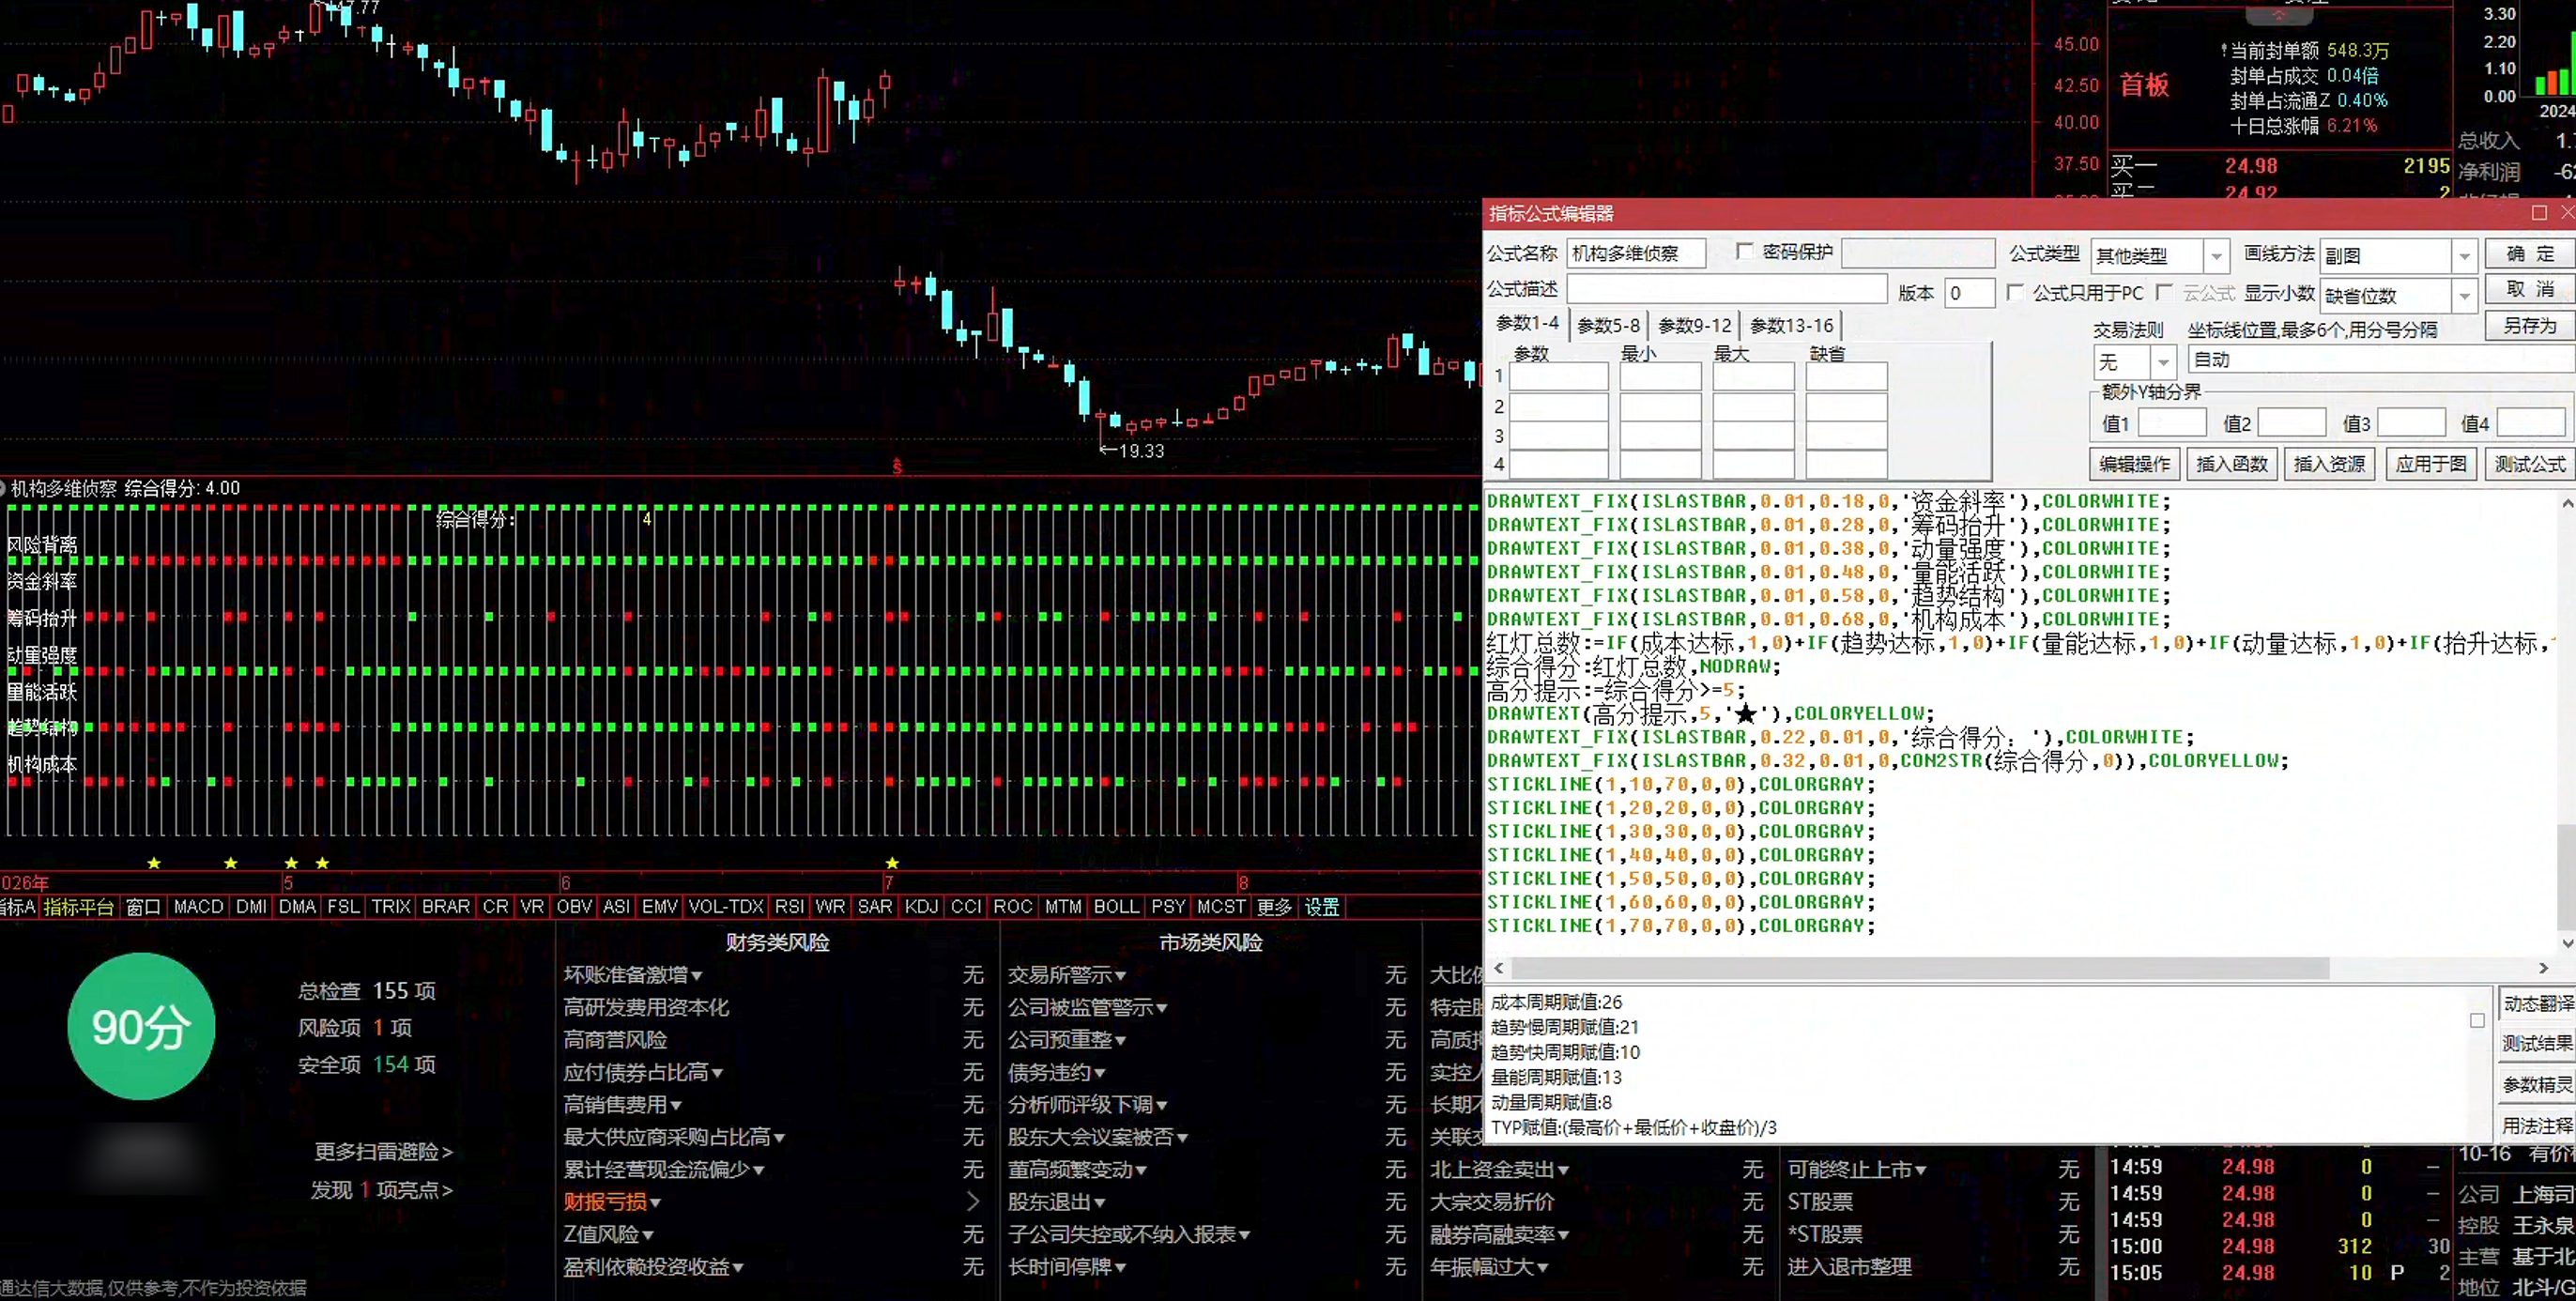Click the 公式描述 input field

tap(1726, 290)
